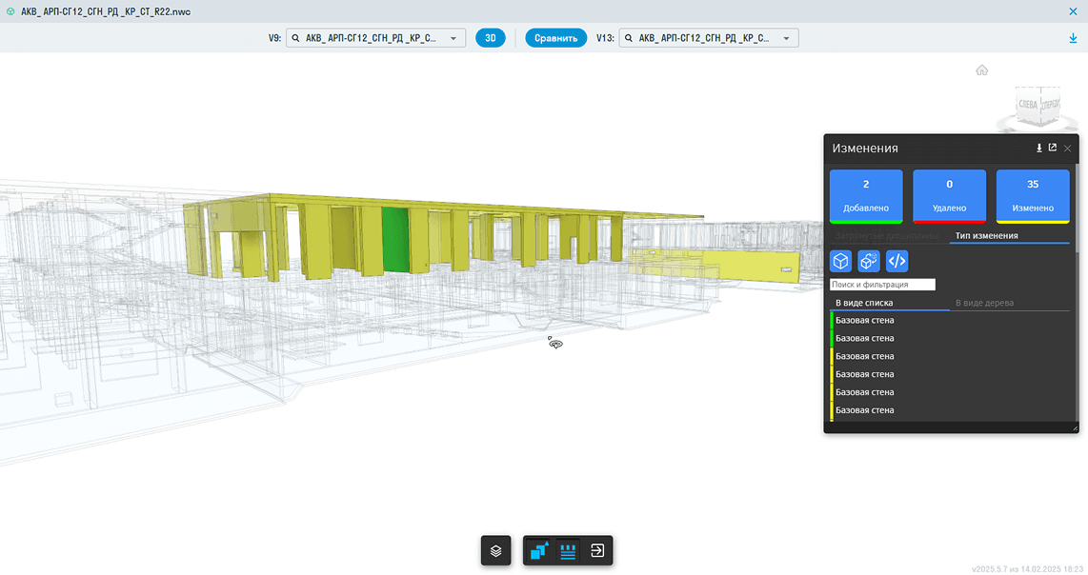Click the model compare overlay icon

pyautogui.click(x=539, y=551)
